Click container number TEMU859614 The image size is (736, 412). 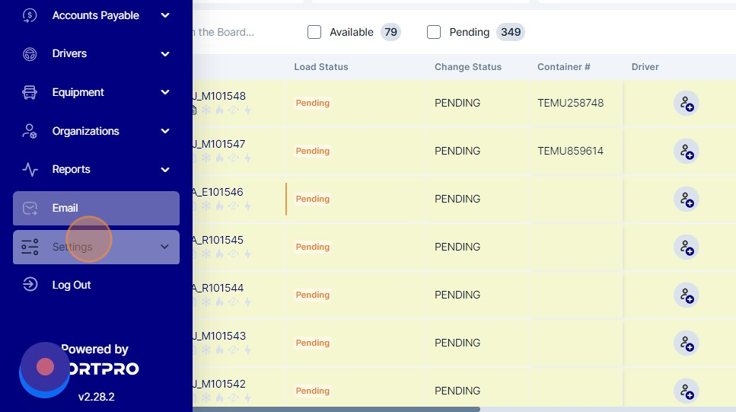[x=570, y=151]
